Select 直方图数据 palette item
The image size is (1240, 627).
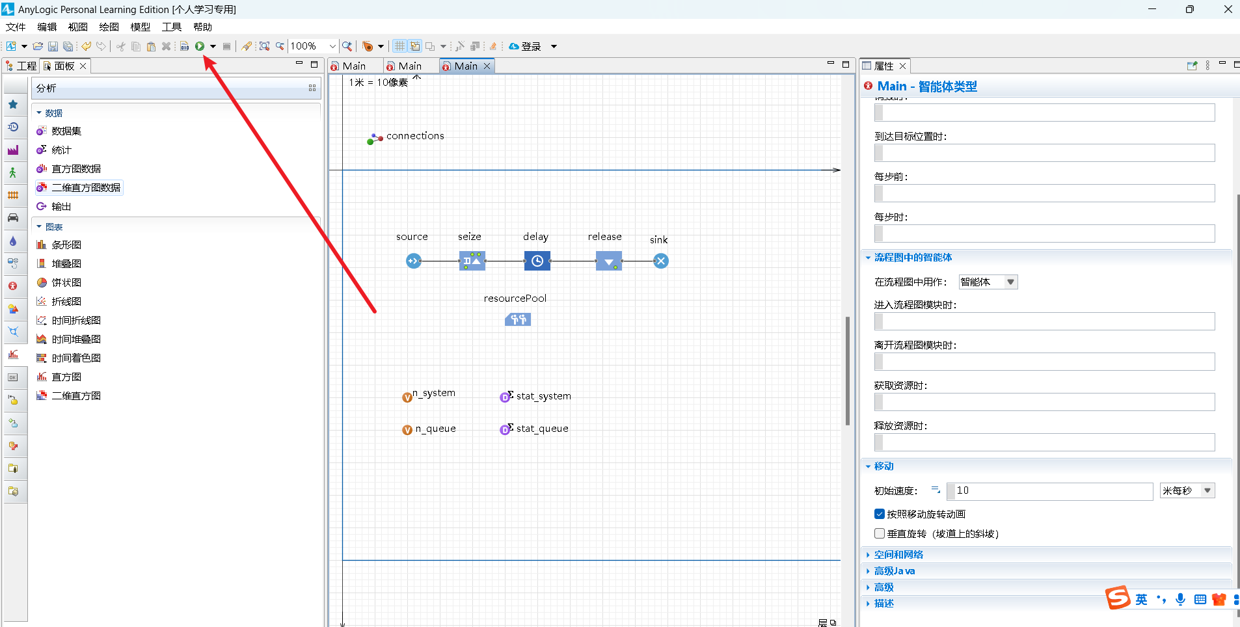click(69, 168)
